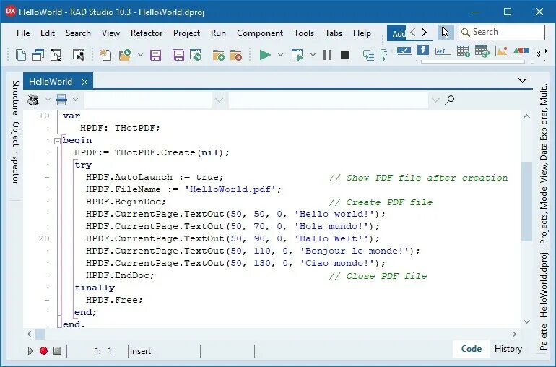Open the Tools menu
The width and height of the screenshot is (556, 367).
coord(304,33)
